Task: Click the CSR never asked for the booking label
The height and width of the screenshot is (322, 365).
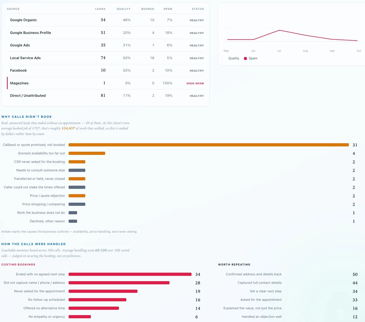Action: click(x=39, y=162)
